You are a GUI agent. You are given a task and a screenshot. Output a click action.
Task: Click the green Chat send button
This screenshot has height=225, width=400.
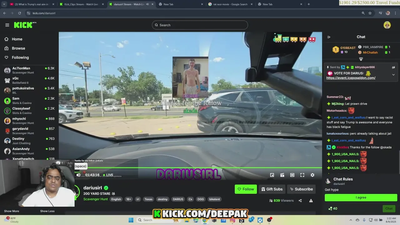click(x=389, y=208)
